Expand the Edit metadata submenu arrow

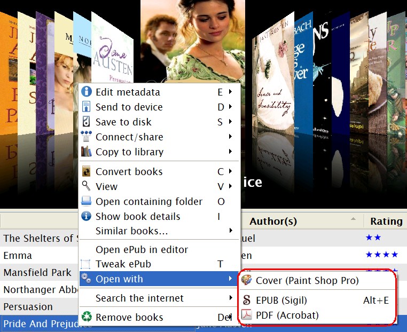[x=230, y=92]
